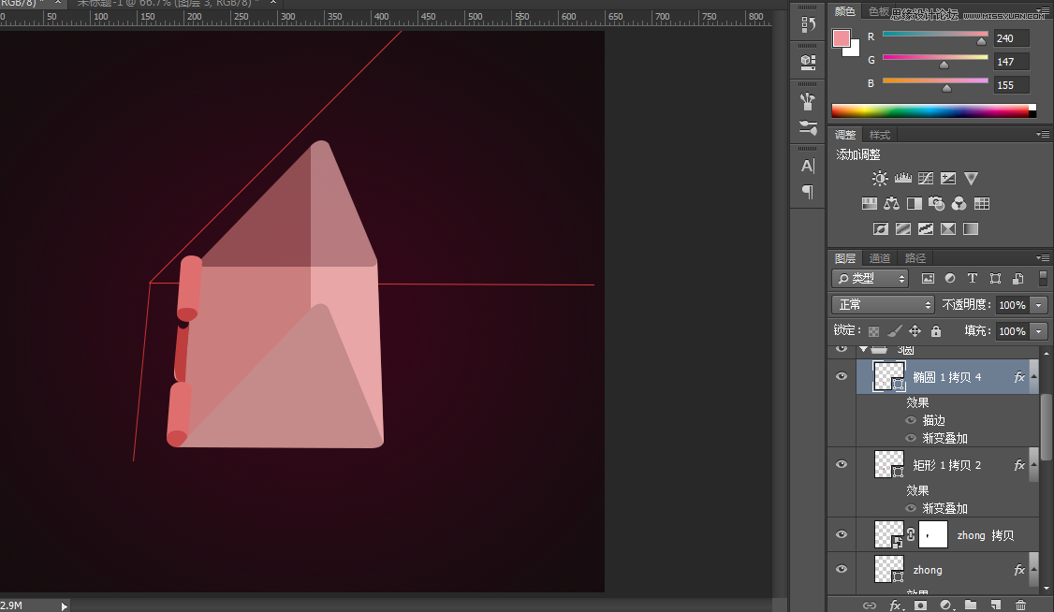Open the 不透明度 slider dropdown arrow
The width and height of the screenshot is (1054, 612).
tap(1039, 305)
